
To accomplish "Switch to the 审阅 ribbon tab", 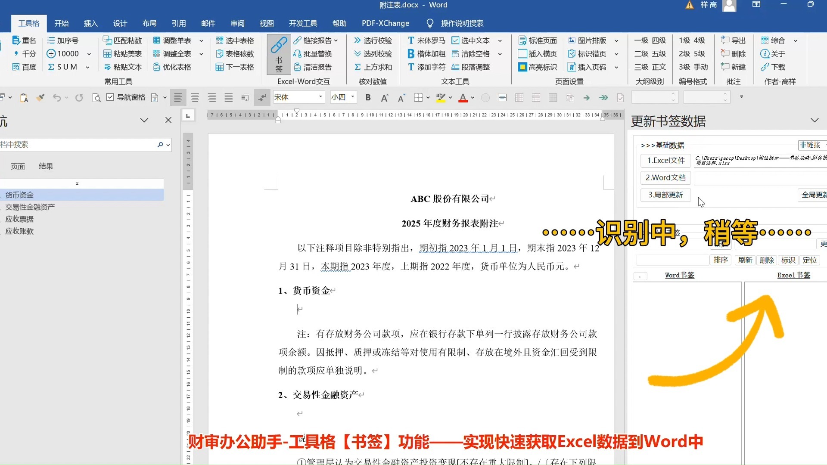I will coord(237,23).
